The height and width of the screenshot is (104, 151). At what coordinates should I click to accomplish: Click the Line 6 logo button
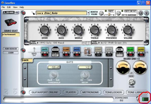[11, 12]
